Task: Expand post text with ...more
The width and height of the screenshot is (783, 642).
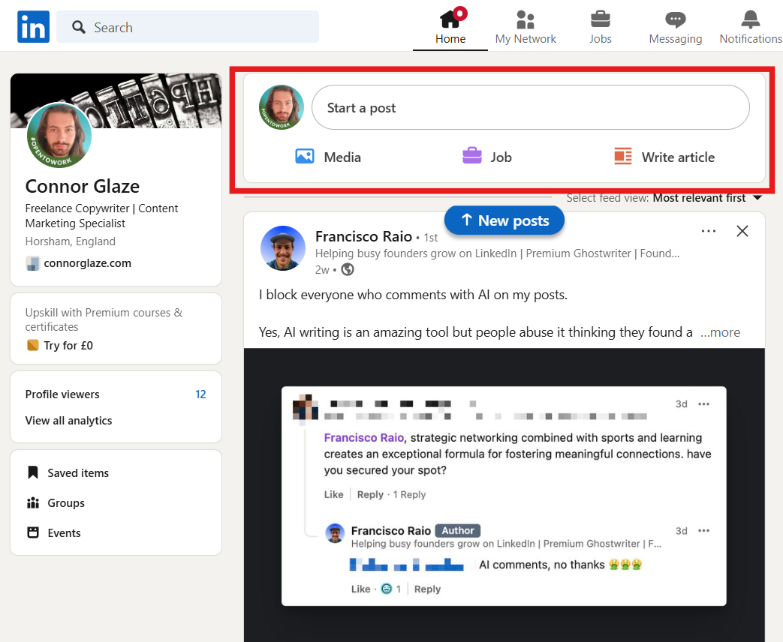Action: (720, 332)
